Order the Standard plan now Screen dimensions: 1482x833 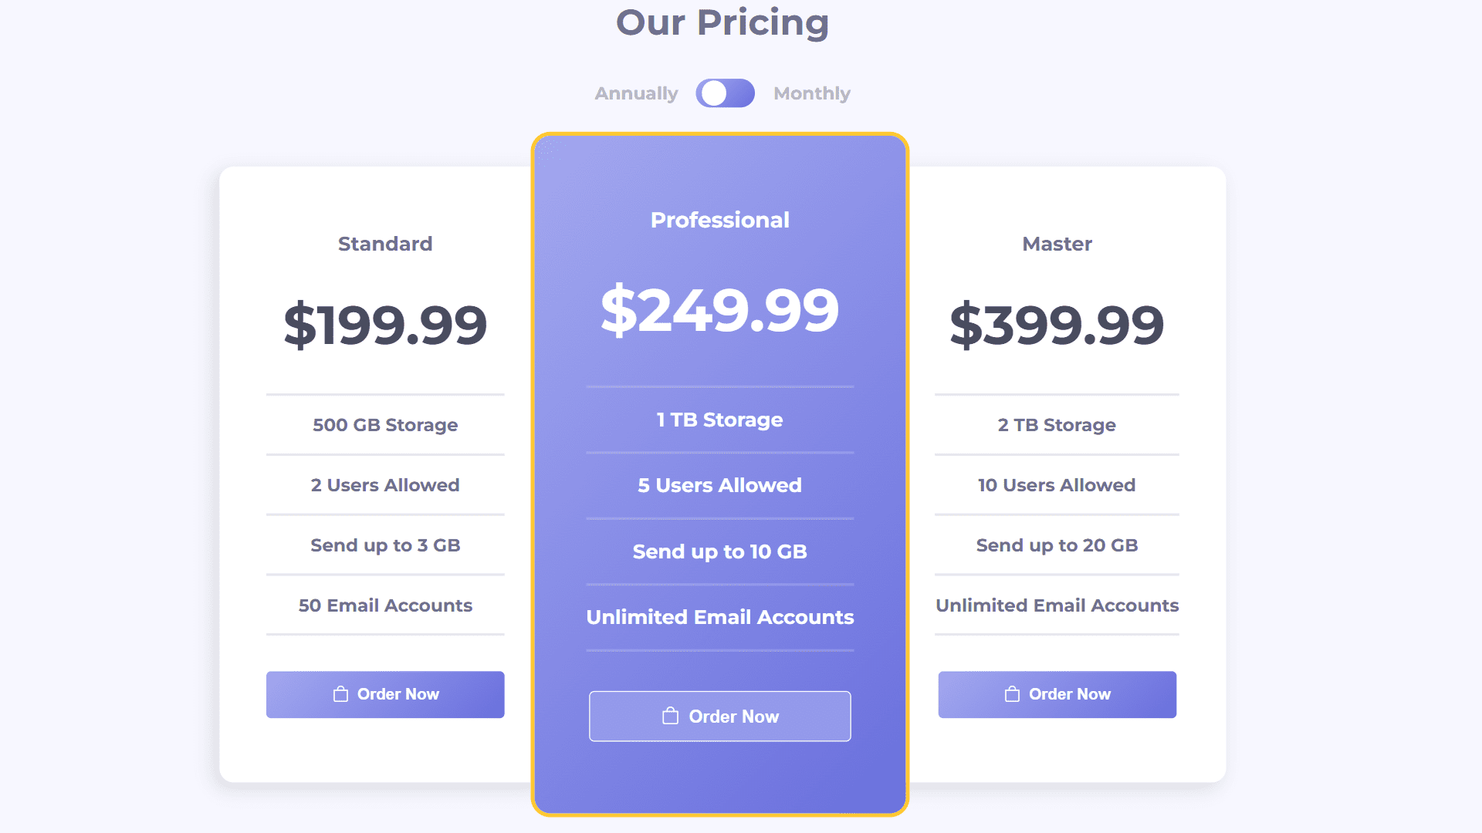tap(385, 694)
